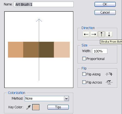This screenshot has width=122, height=114.
Task: Enable the Proportional checkbox
Action: pyautogui.click(x=84, y=59)
